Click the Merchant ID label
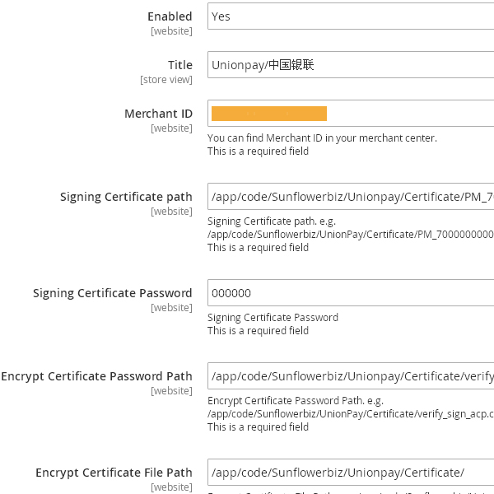 (x=158, y=114)
